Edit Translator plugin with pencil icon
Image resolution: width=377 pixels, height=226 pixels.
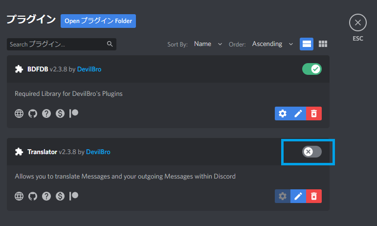(x=298, y=196)
